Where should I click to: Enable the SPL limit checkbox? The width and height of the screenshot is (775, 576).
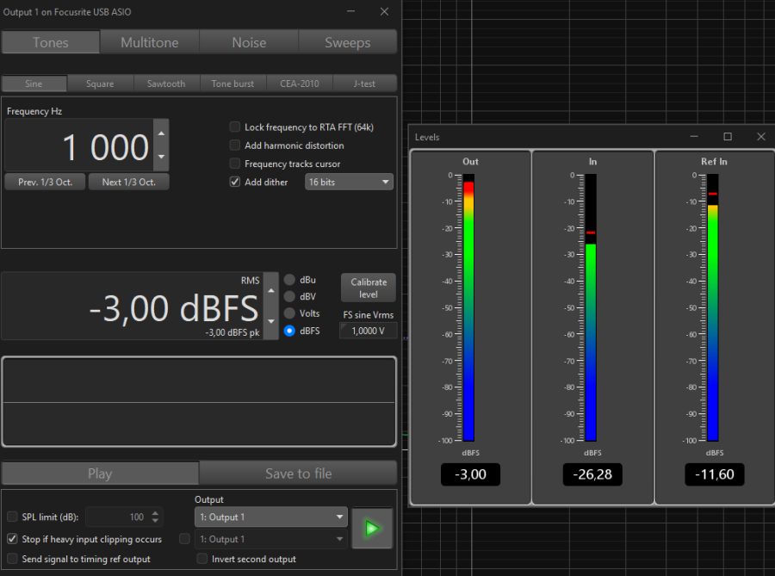coord(12,517)
